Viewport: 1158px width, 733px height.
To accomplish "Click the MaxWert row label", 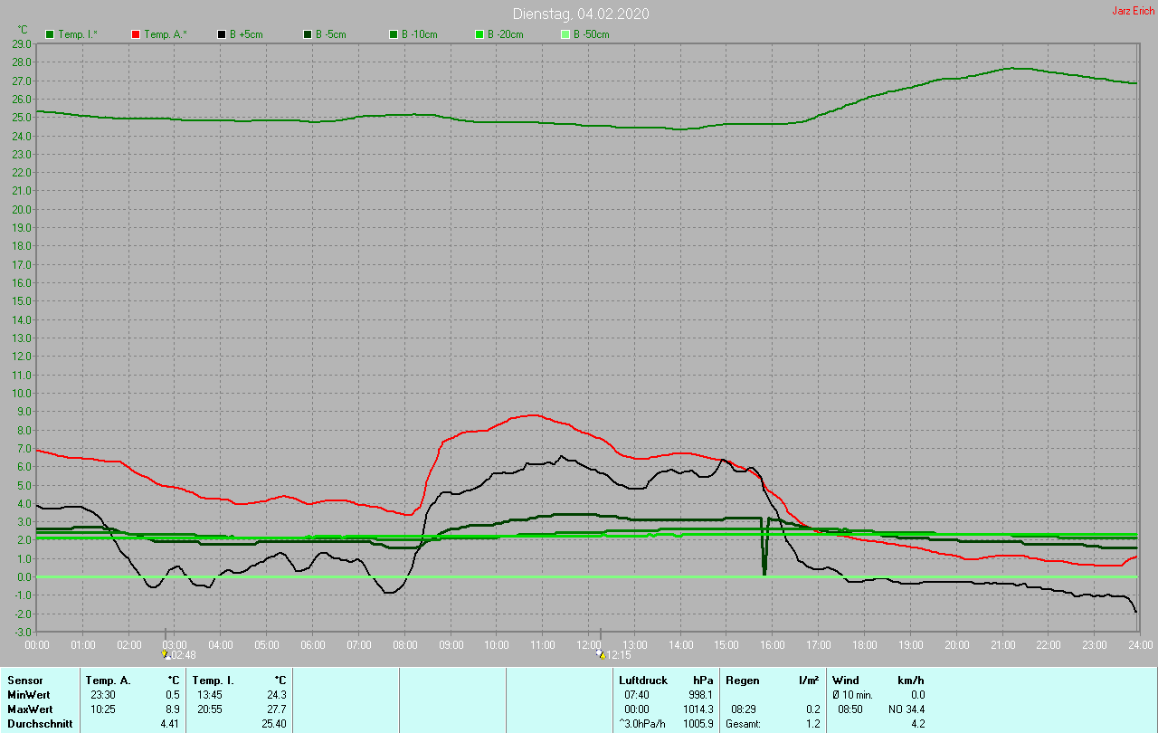I will pos(29,709).
